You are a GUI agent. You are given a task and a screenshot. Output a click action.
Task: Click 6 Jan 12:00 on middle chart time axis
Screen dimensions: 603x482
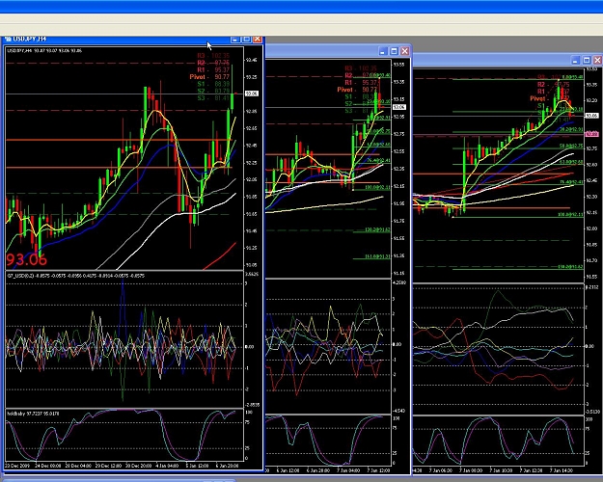pyautogui.click(x=288, y=470)
